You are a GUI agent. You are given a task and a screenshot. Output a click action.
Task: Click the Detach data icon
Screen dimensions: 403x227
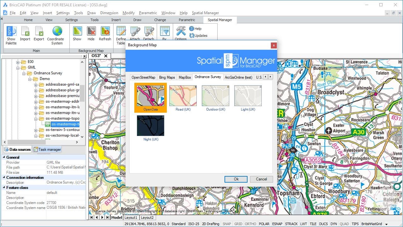coord(149,31)
